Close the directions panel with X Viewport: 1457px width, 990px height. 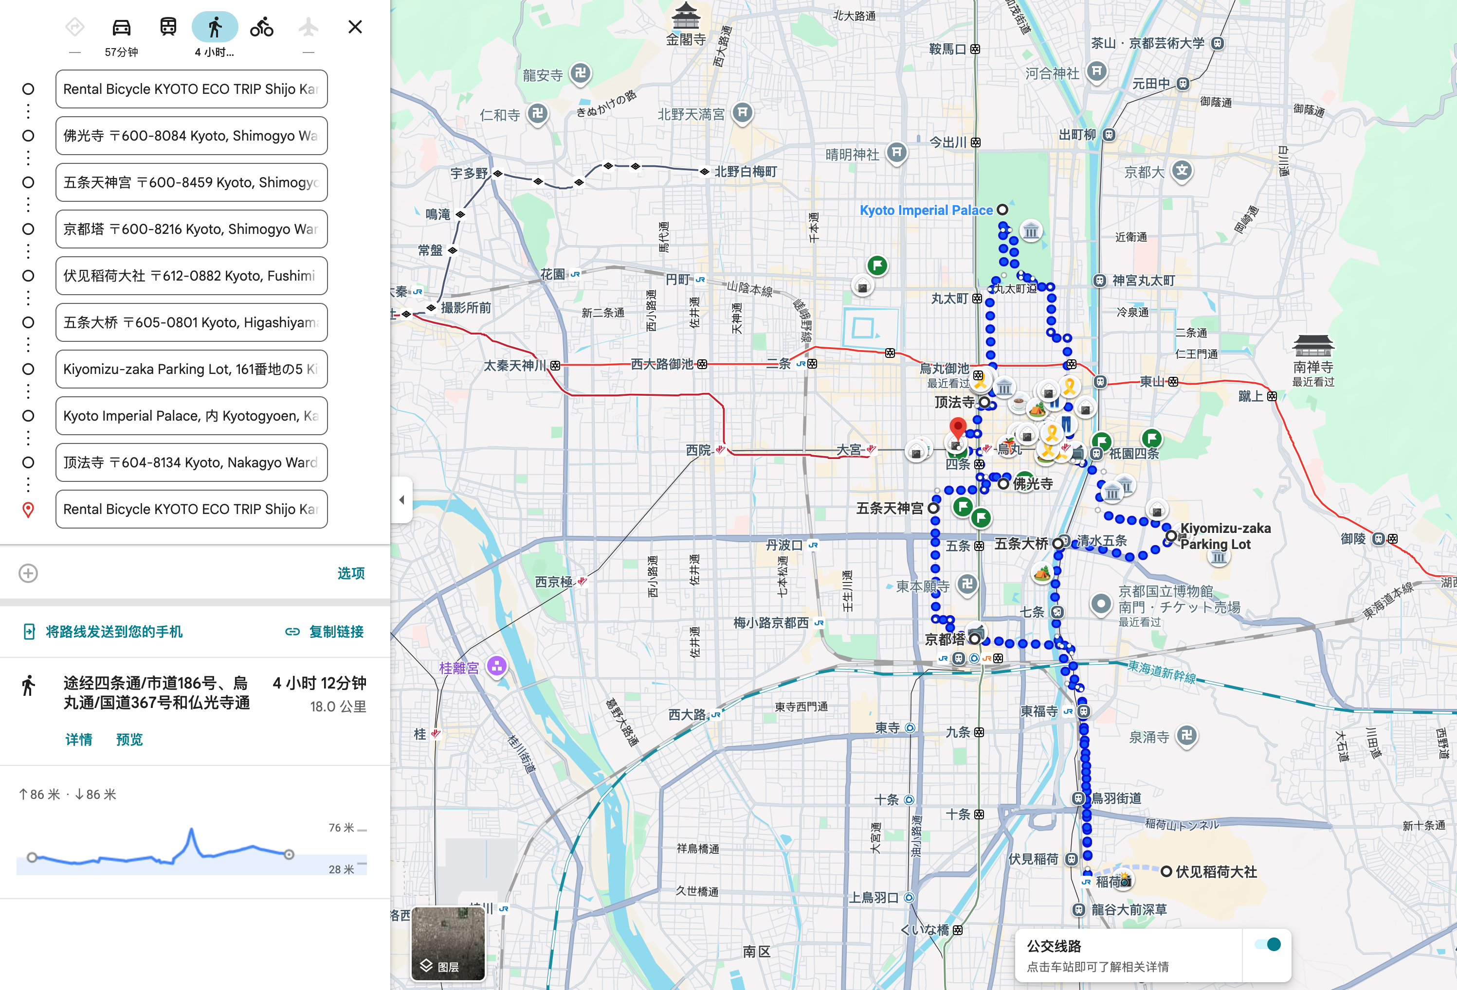click(x=355, y=27)
